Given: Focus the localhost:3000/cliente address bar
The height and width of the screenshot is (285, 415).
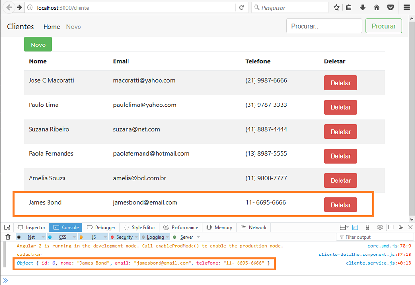Looking at the screenshot, I should 135,7.
